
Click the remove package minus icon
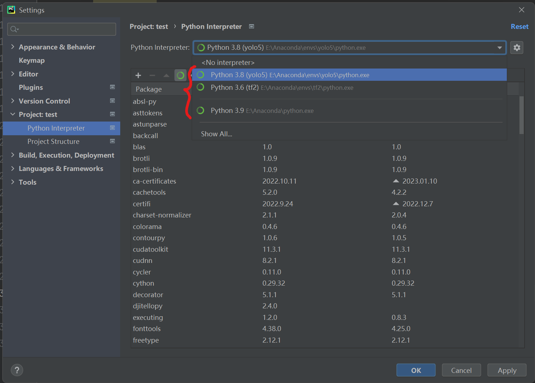152,75
